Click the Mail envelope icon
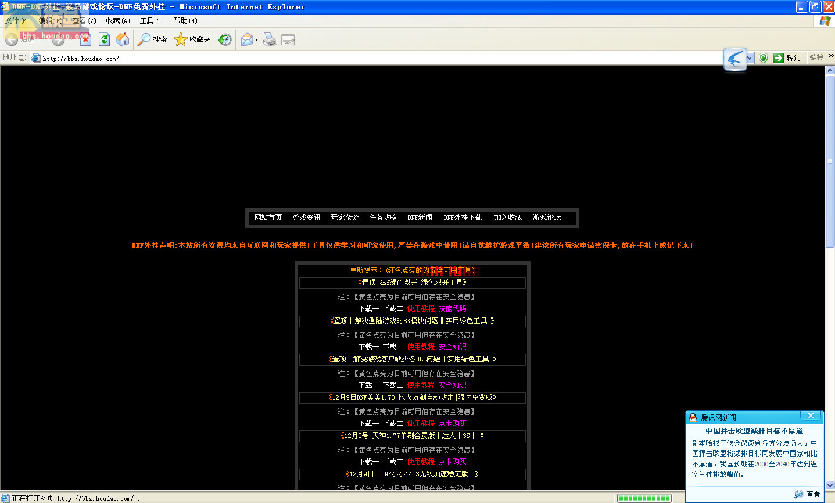Screen dimensions: 835x503 pyautogui.click(x=247, y=39)
